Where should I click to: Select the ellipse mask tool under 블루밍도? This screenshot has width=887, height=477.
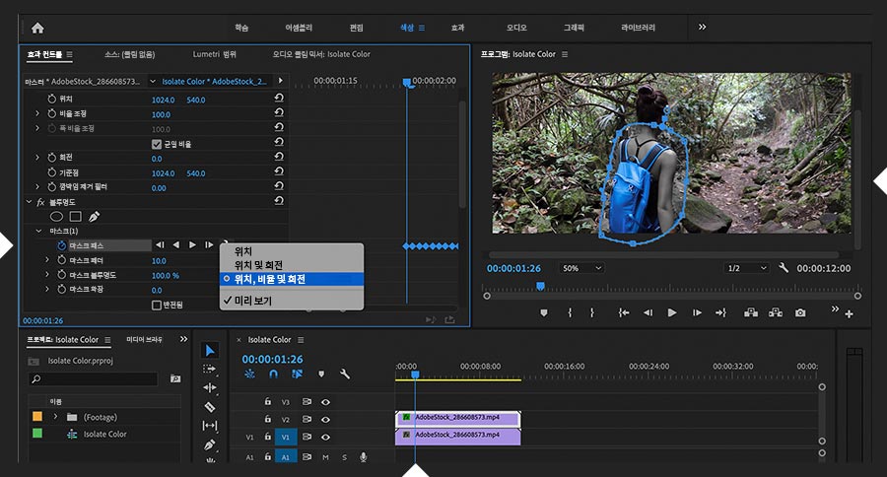(56, 216)
